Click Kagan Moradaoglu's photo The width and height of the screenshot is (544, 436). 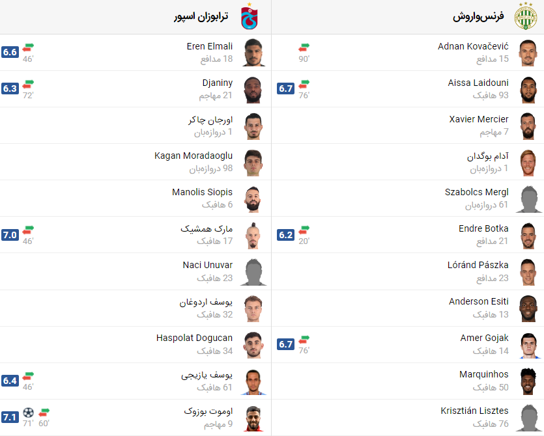[x=253, y=162]
